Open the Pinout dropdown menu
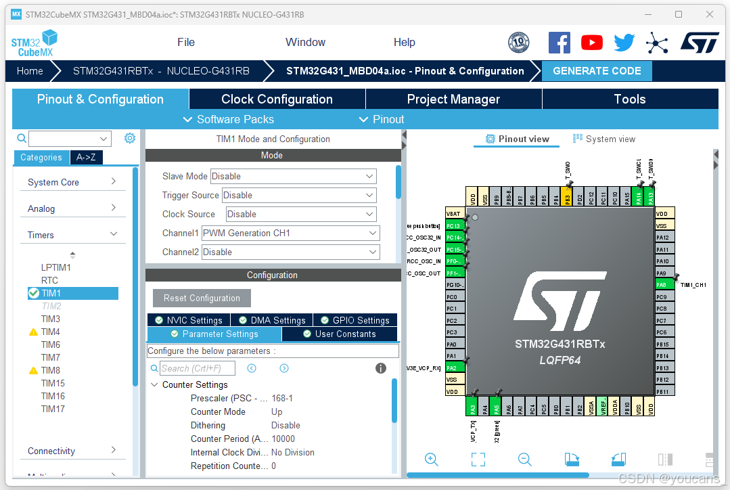The width and height of the screenshot is (730, 490). click(382, 119)
